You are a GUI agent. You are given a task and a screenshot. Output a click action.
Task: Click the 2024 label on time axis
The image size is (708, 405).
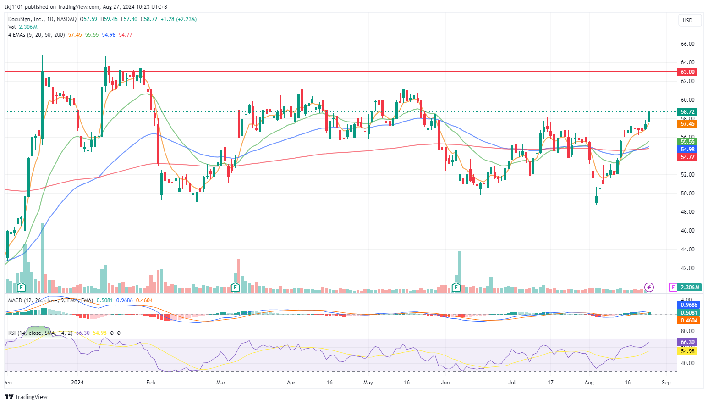[x=77, y=383]
